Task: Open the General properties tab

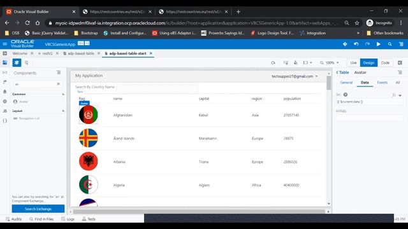Action: pos(346,82)
